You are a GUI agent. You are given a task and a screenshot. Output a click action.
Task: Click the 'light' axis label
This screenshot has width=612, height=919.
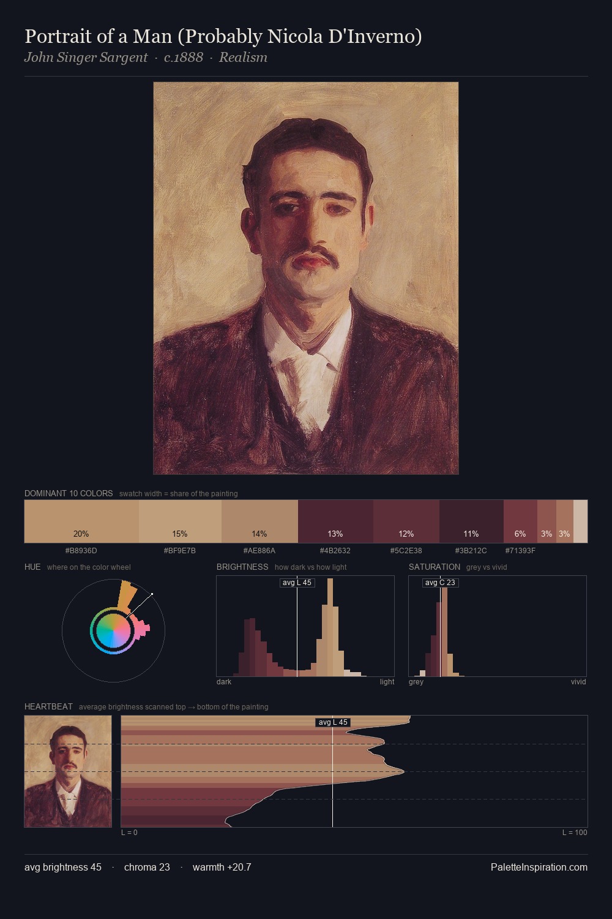[x=387, y=682]
